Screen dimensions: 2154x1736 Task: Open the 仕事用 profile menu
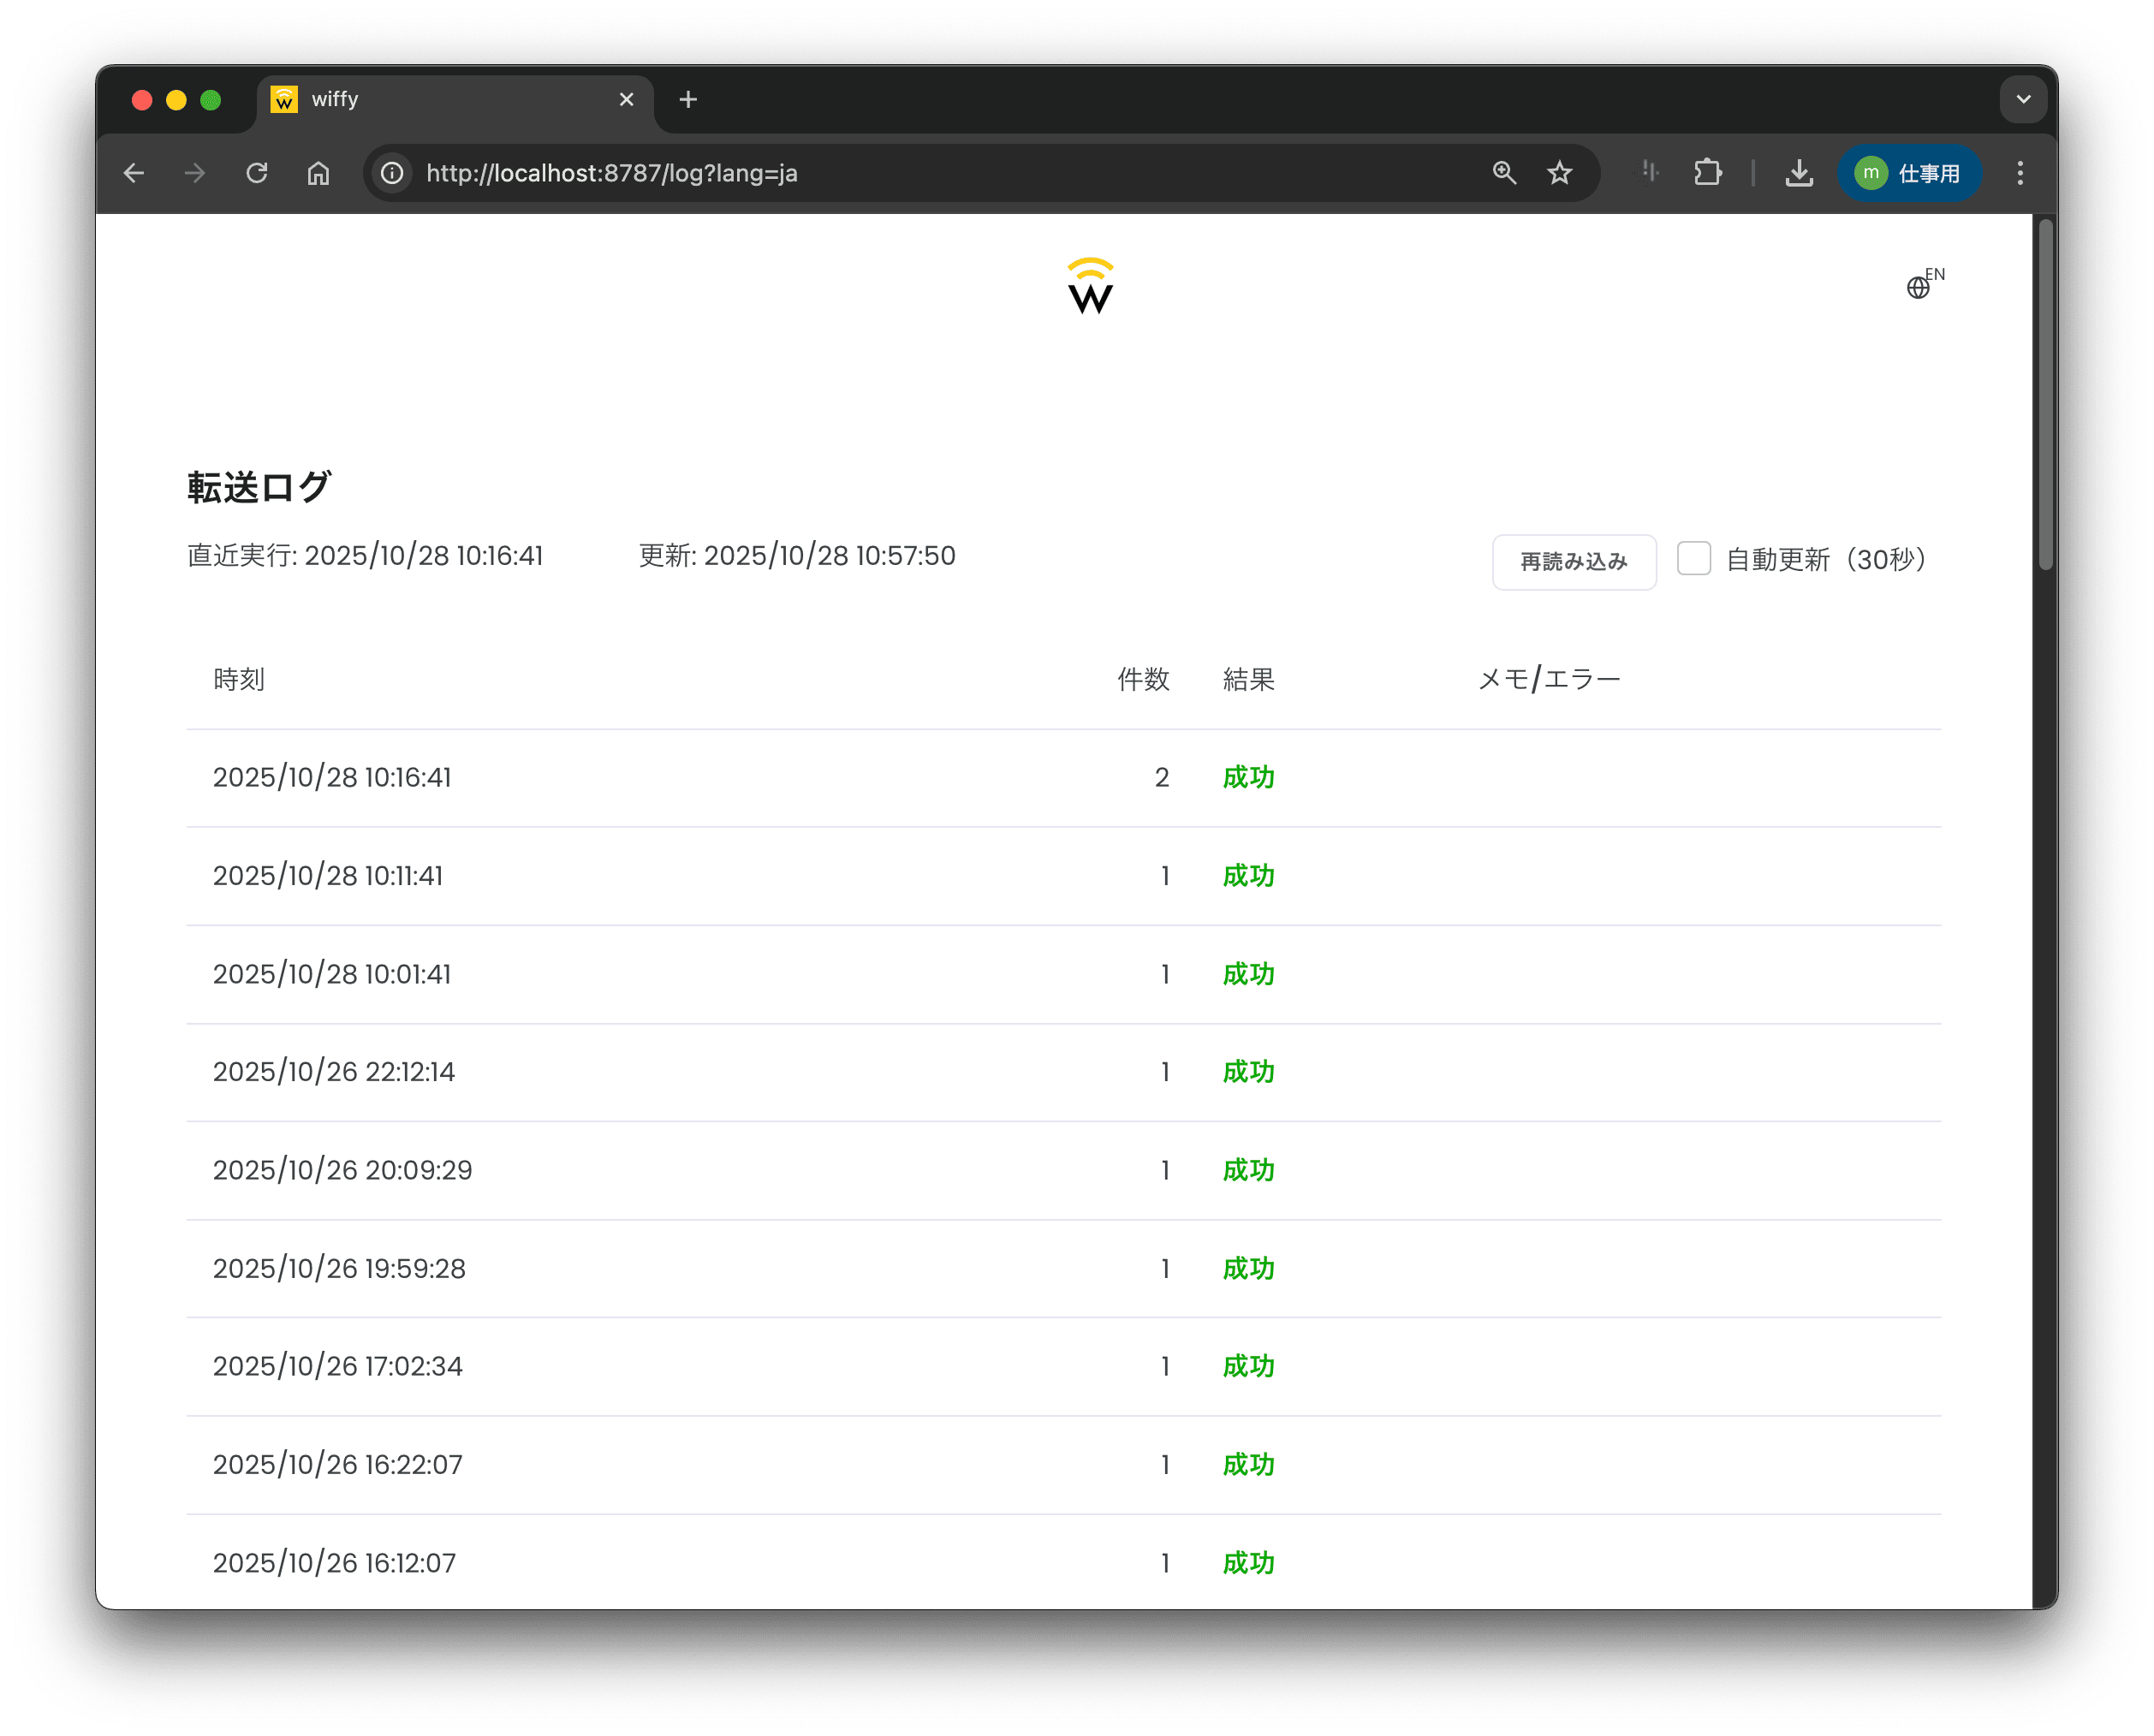(x=1908, y=173)
